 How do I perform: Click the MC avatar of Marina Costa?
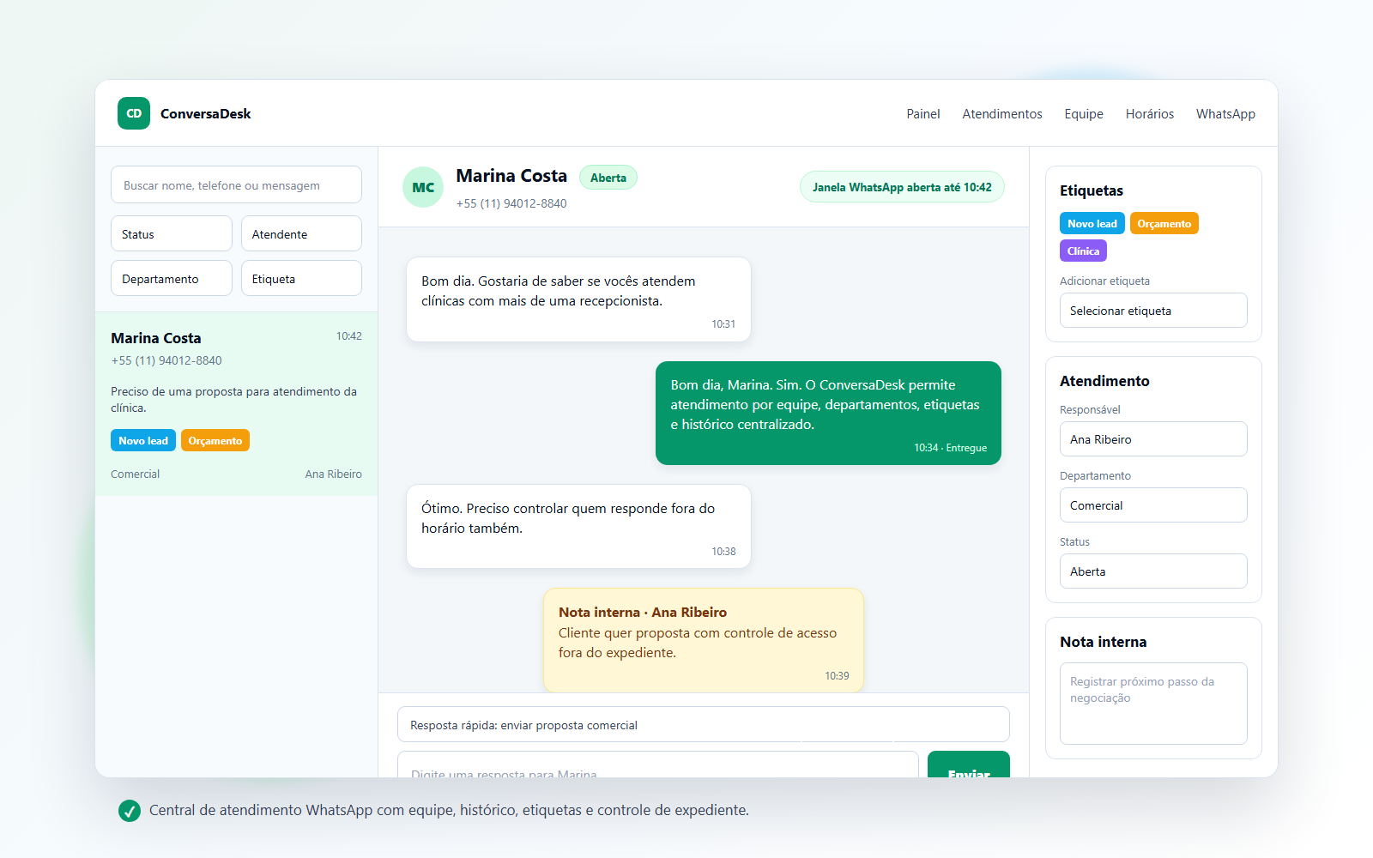pyautogui.click(x=423, y=187)
